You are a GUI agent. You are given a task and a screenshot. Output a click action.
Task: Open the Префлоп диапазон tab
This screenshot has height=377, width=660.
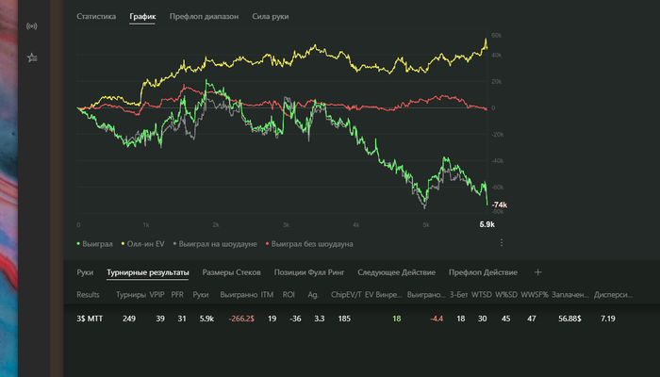[x=205, y=17]
